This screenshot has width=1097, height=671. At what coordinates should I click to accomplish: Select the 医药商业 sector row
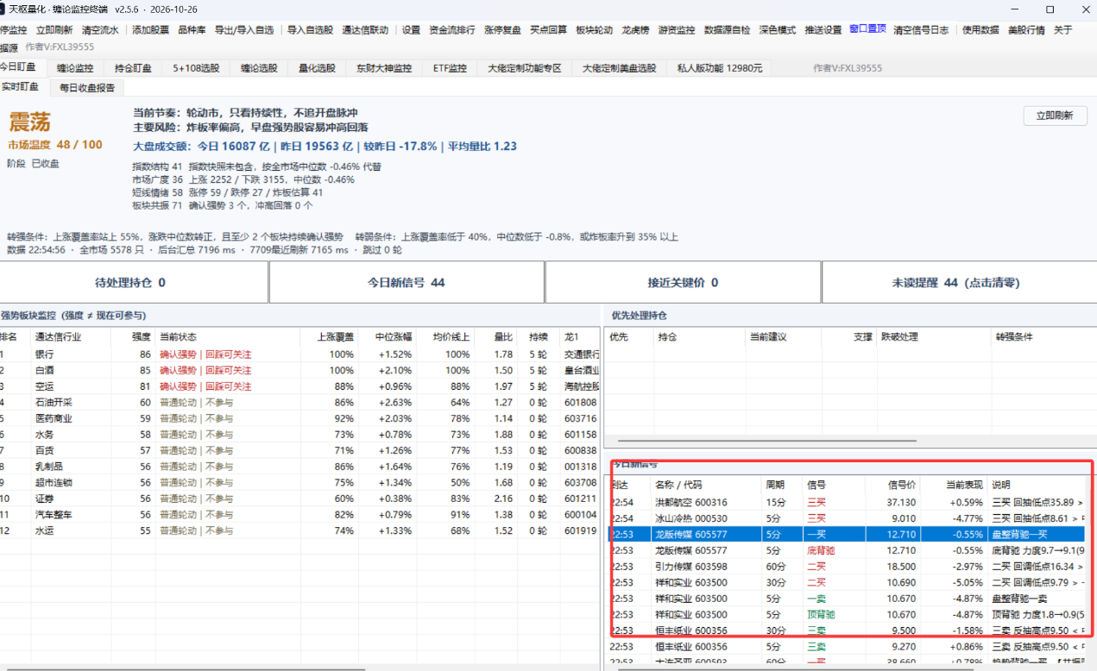(299, 418)
